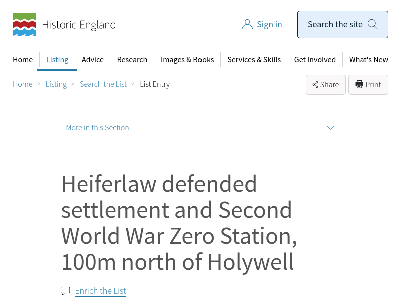Viewport: 401px width, 301px height.
Task: Click the magnifying glass search icon
Action: 373,24
